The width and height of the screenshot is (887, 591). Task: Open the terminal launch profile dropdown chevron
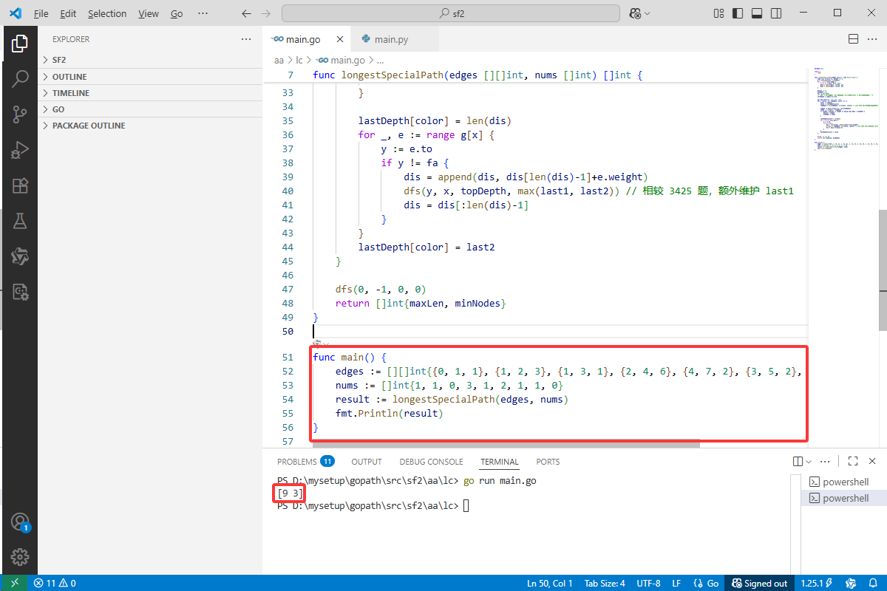tap(809, 462)
